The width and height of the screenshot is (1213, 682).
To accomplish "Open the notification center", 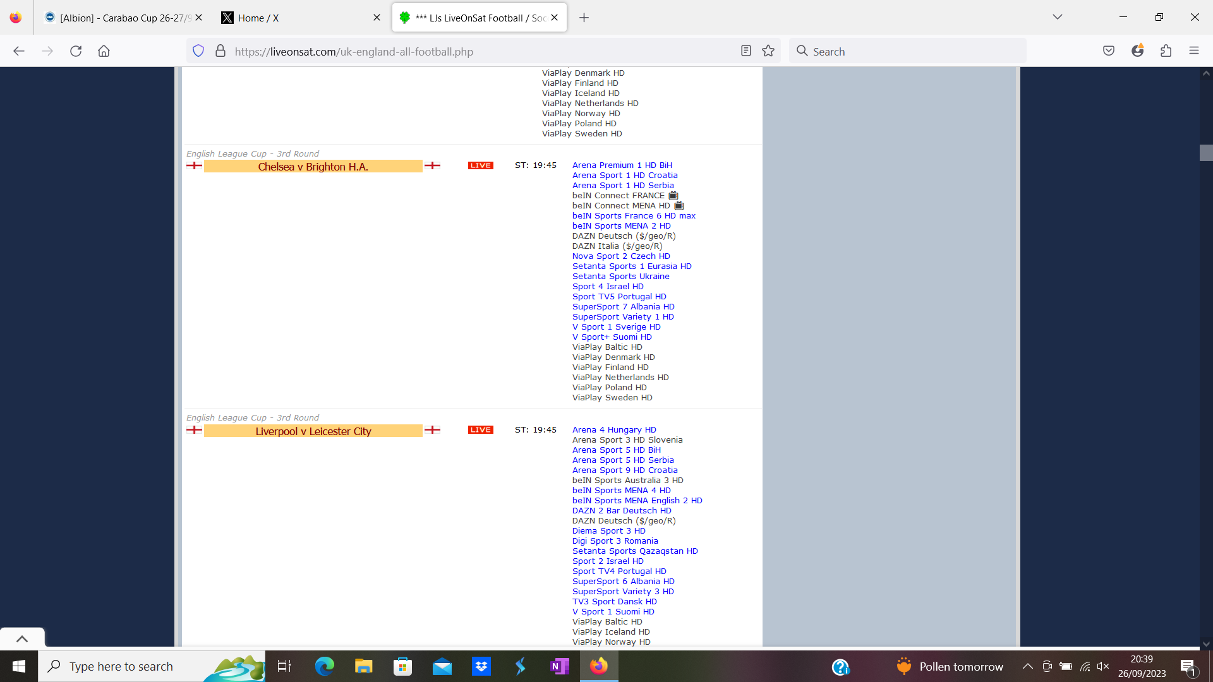I will coord(1188,667).
